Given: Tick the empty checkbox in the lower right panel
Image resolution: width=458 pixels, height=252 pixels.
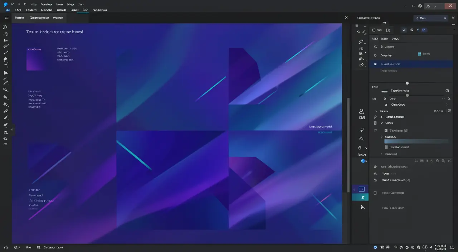Looking at the screenshot, I should [x=375, y=193].
